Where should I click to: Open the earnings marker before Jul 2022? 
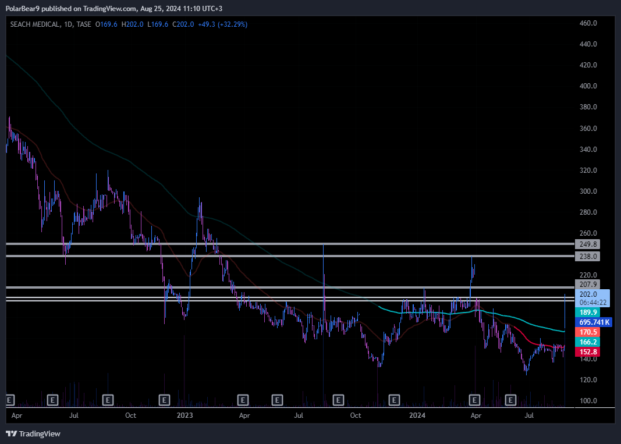click(52, 400)
